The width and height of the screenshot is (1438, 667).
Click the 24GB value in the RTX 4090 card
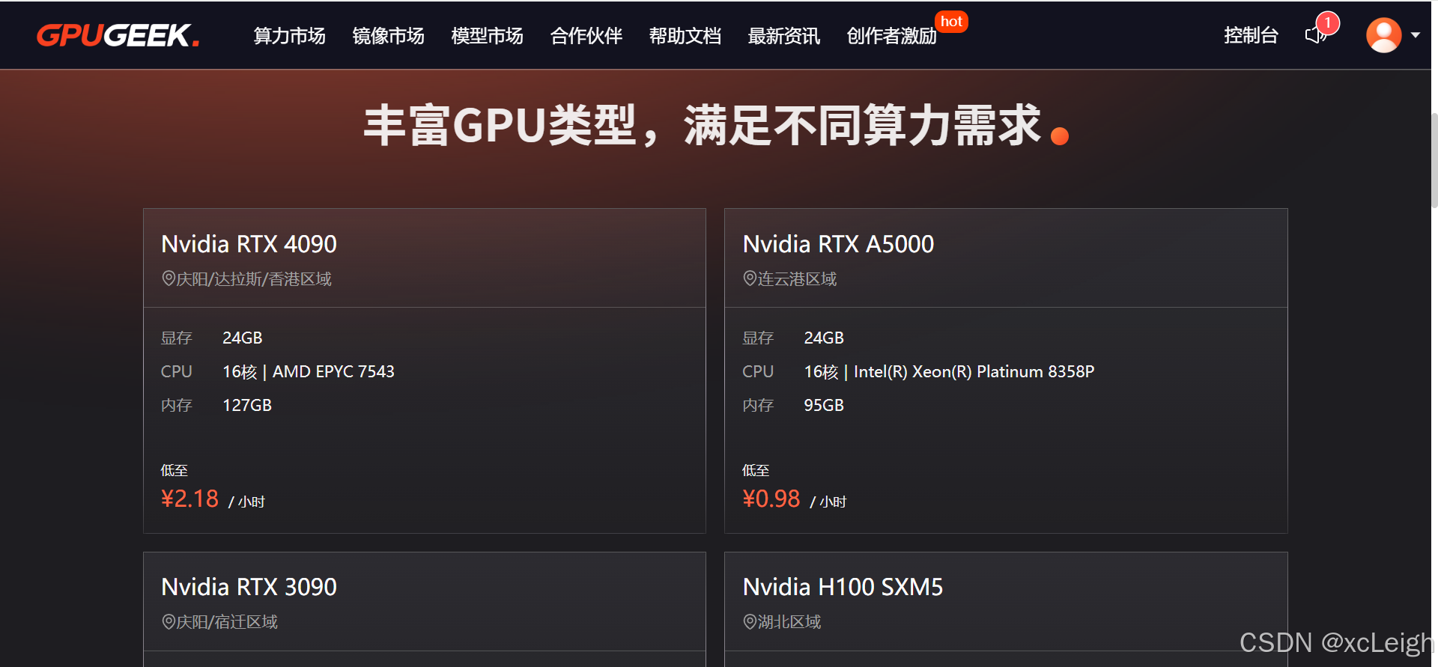(x=243, y=338)
